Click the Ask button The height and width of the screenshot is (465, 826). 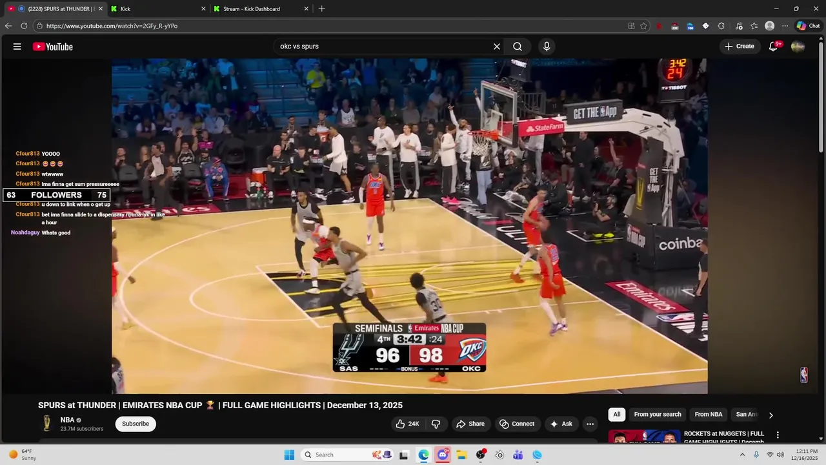[x=561, y=424]
